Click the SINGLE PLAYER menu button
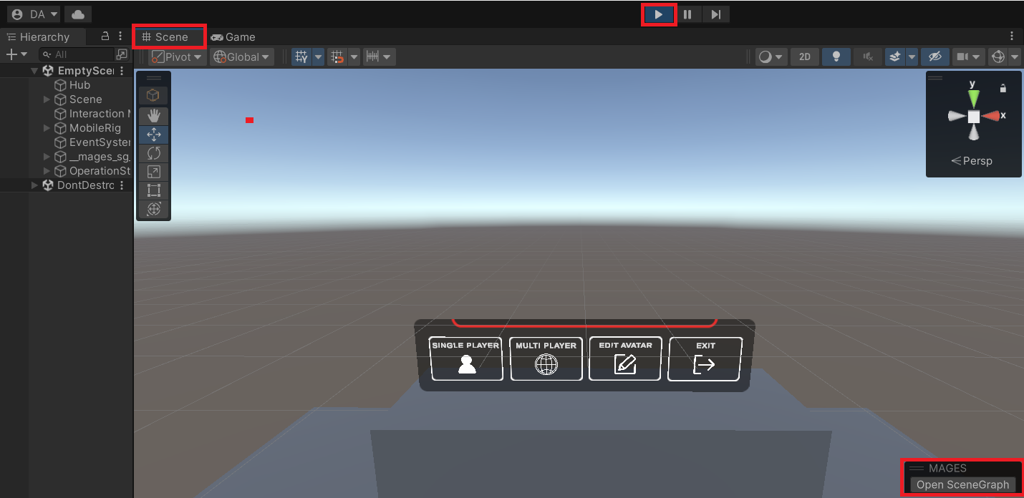1024x498 pixels. (x=465, y=358)
